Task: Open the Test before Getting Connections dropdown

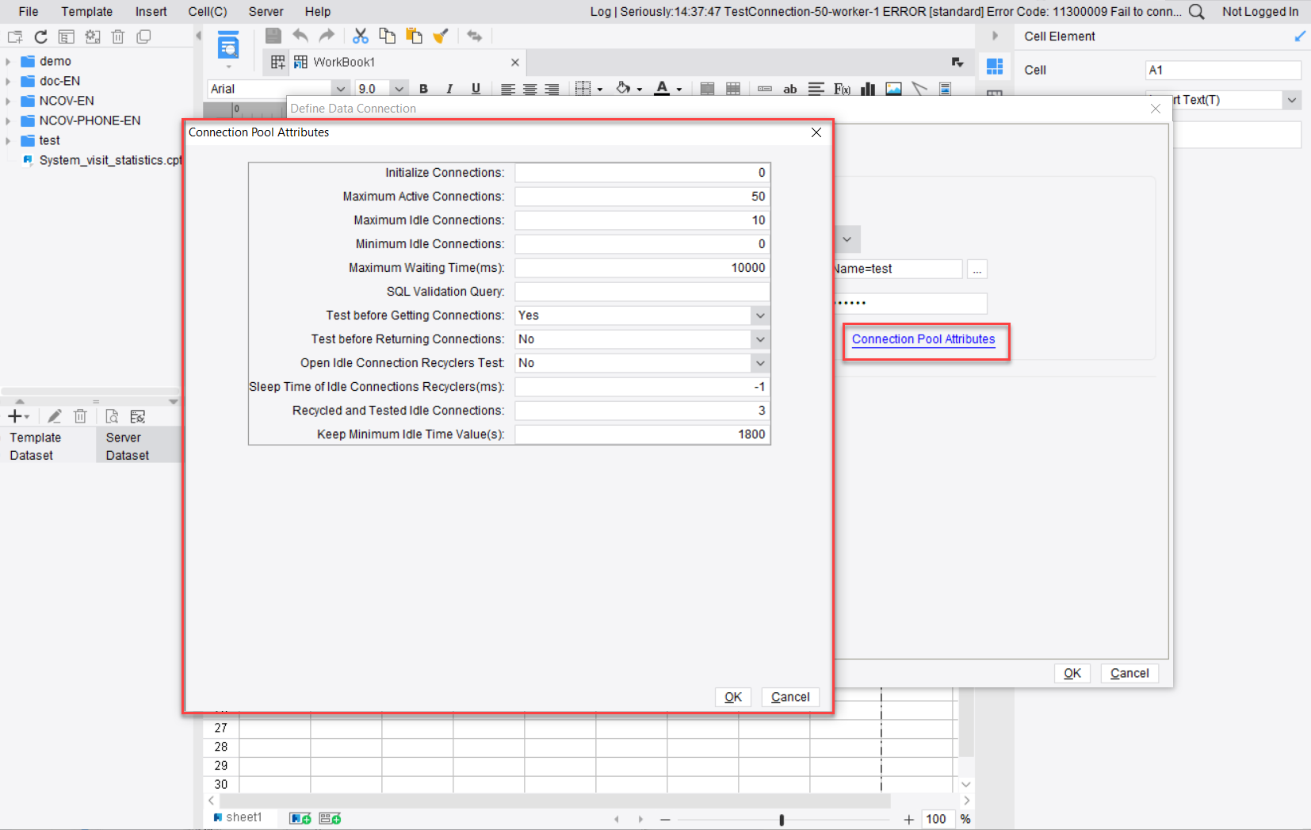Action: pyautogui.click(x=759, y=316)
